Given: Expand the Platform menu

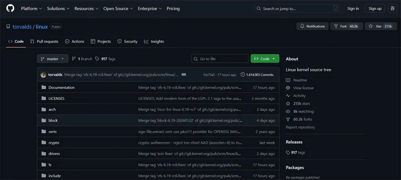Looking at the screenshot, I should (32, 8).
